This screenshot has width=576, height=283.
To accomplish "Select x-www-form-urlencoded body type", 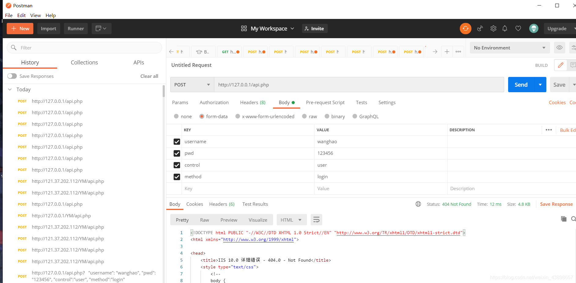I will (238, 116).
